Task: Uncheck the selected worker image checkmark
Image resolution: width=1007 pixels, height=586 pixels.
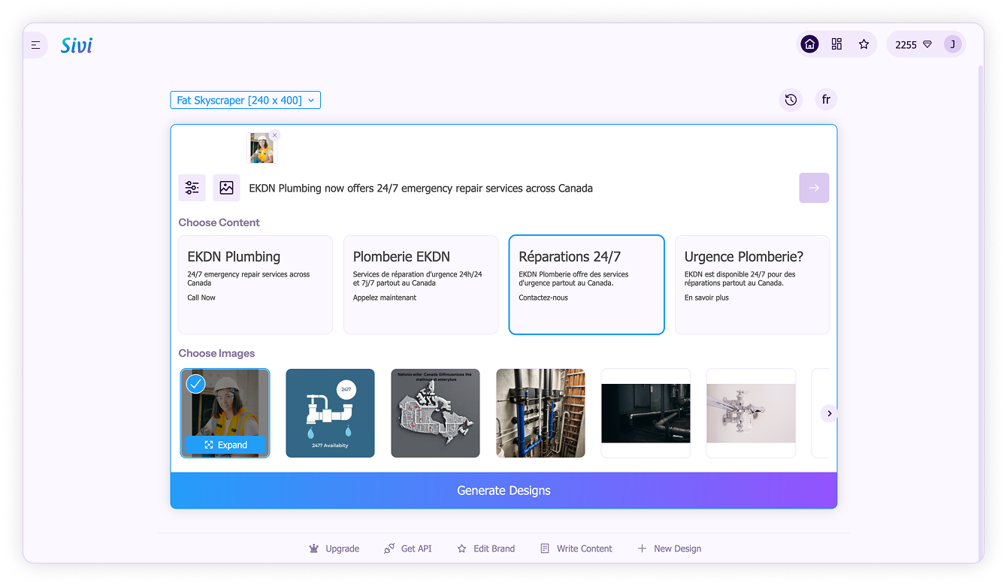Action: pyautogui.click(x=195, y=384)
